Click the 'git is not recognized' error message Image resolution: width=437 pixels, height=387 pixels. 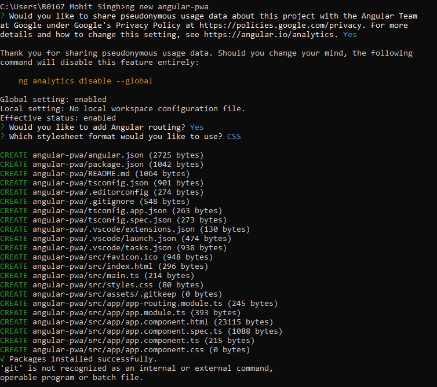(136, 368)
